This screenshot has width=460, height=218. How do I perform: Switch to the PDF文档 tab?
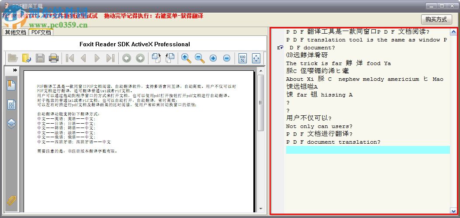(41, 32)
